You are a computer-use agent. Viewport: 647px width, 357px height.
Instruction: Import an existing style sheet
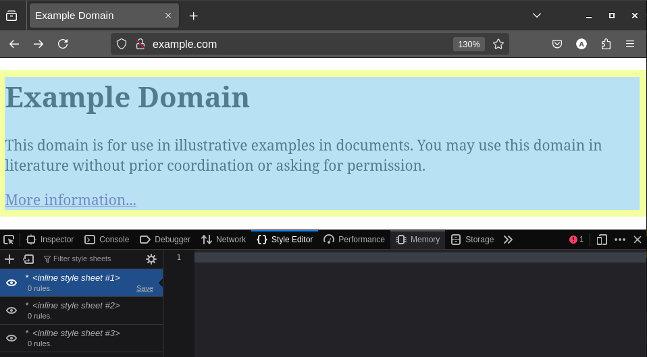coord(28,259)
